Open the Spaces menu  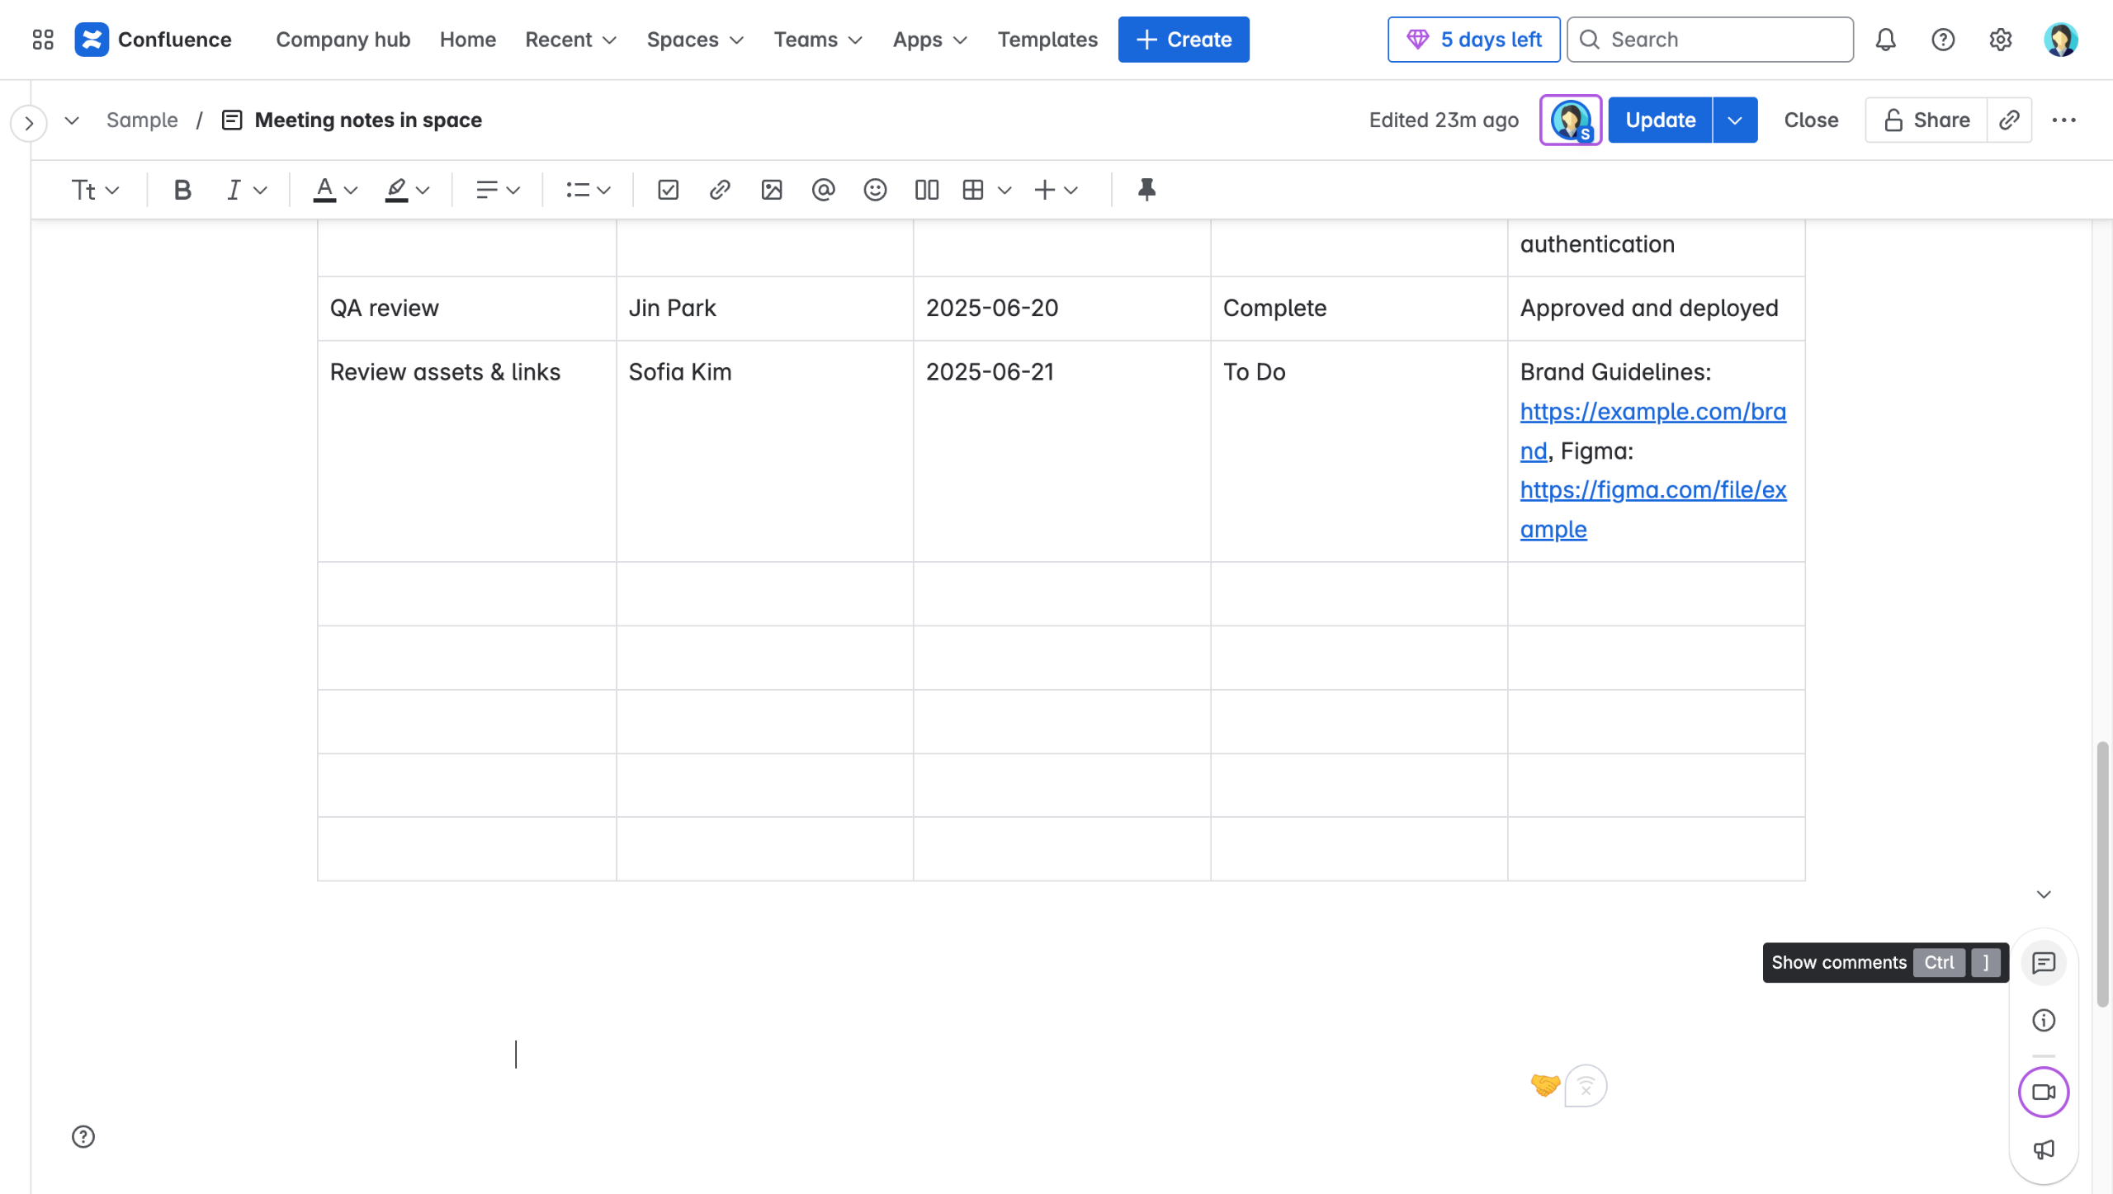point(695,40)
